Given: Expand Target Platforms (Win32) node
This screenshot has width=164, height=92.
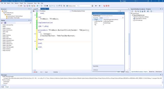Looking at the screenshot, I should [133, 19].
